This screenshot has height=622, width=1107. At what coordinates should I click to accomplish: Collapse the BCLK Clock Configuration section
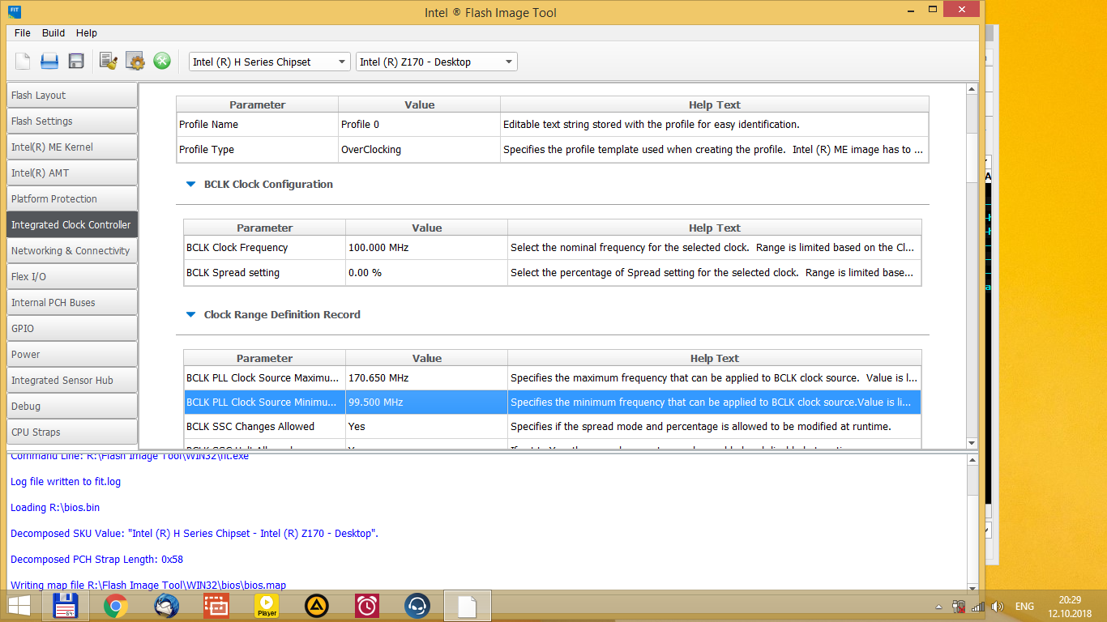click(190, 185)
